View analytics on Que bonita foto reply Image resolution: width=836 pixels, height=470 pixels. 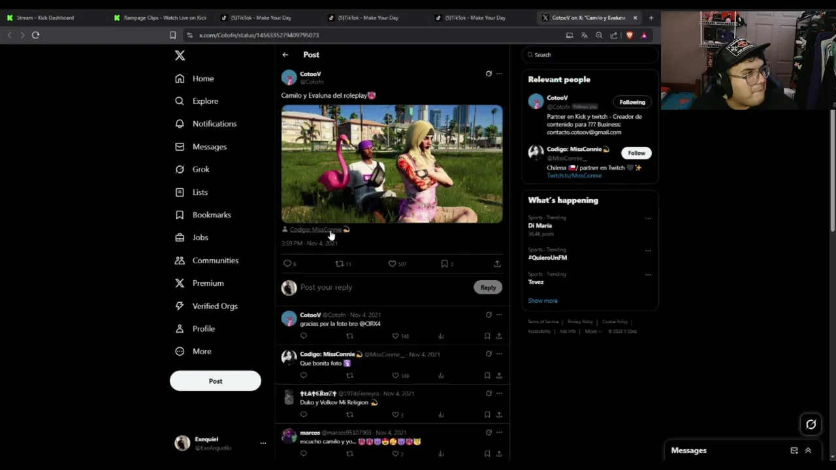coord(442,375)
